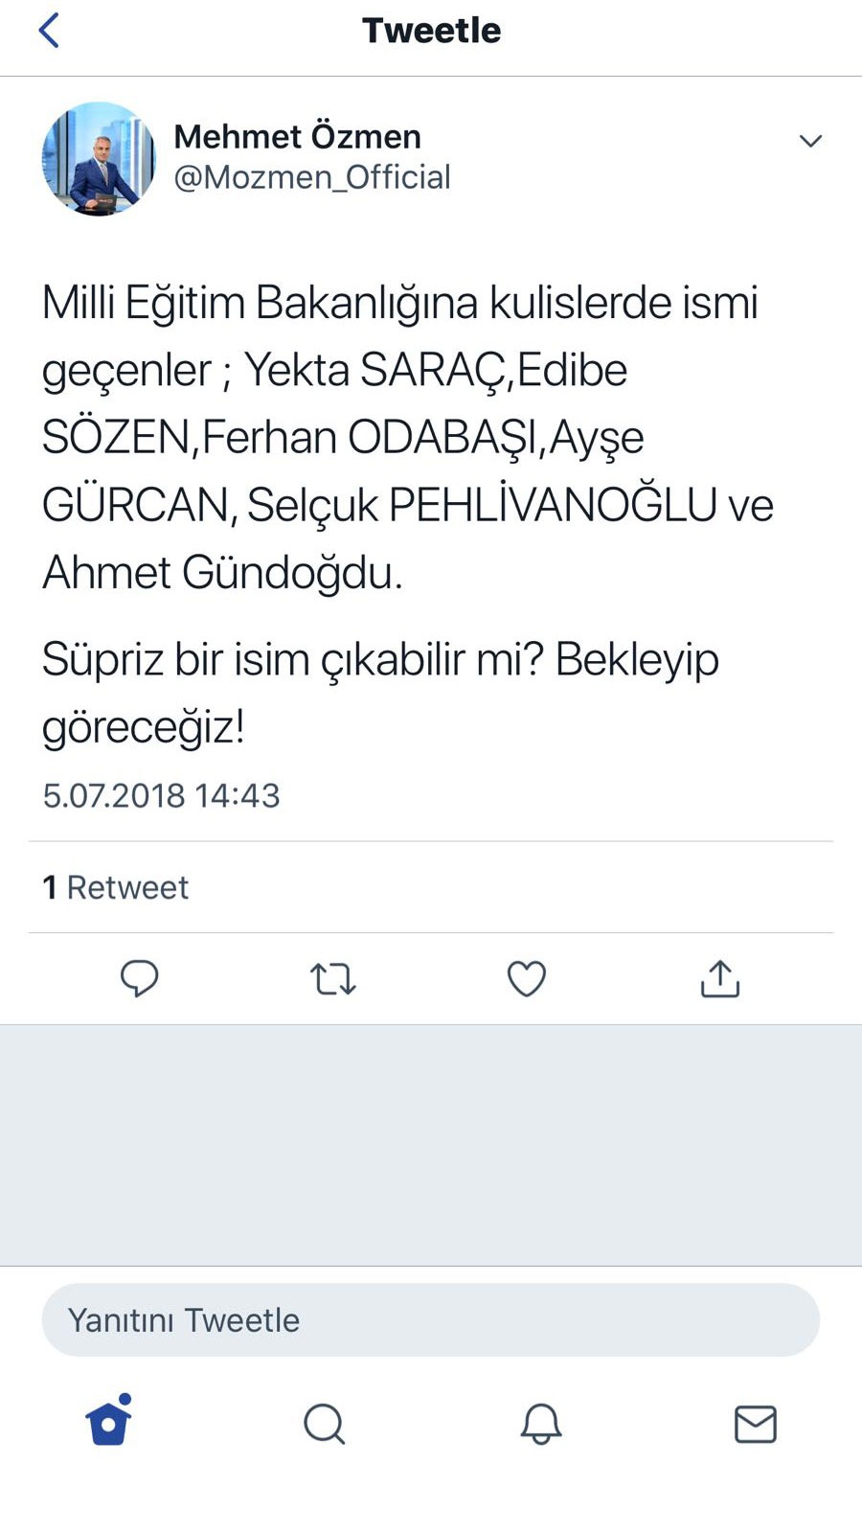Select the Tweetle screen title
Image resolution: width=862 pixels, height=1533 pixels.
pos(430,30)
